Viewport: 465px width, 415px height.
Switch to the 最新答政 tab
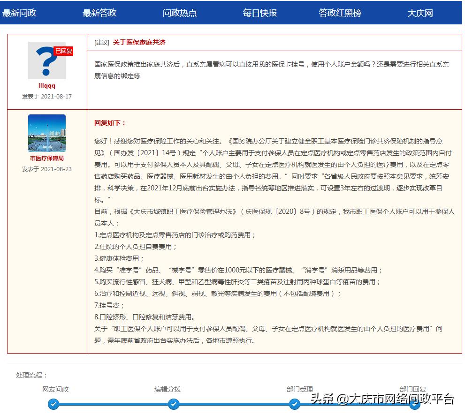click(x=99, y=14)
